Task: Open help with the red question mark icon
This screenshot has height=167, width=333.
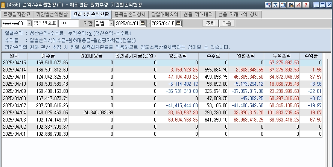Action: click(x=306, y=5)
